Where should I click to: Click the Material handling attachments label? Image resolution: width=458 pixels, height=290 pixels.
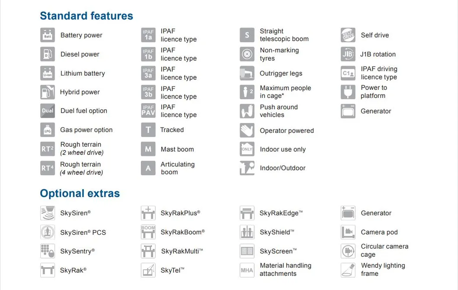pyautogui.click(x=285, y=270)
